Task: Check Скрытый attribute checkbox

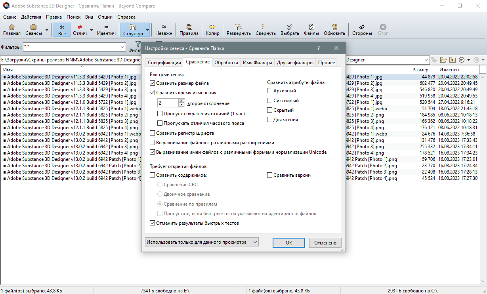Action: click(270, 110)
